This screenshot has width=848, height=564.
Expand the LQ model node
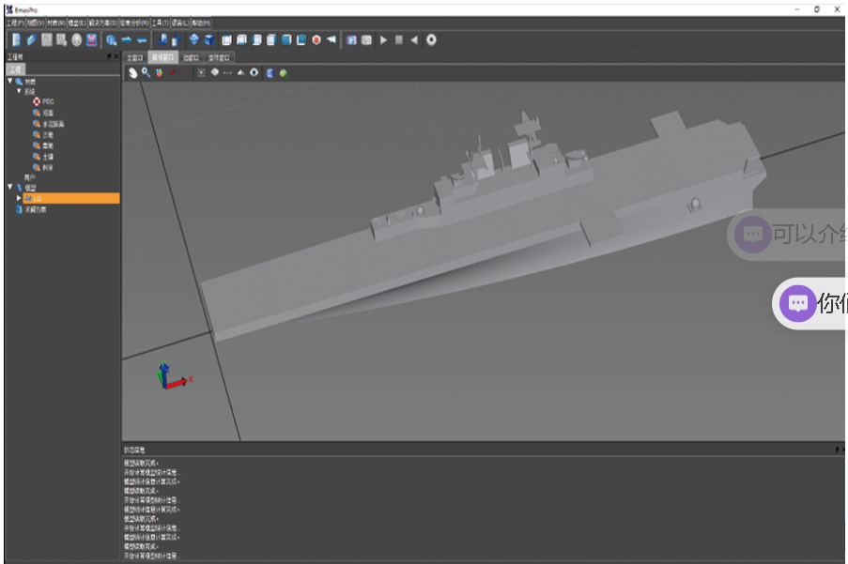[19, 198]
